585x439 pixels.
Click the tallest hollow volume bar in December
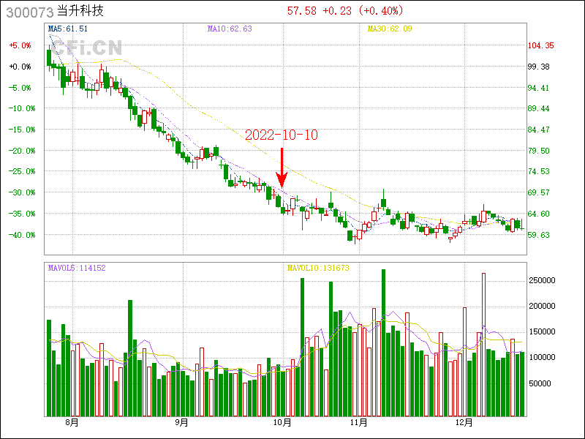pos(483,344)
